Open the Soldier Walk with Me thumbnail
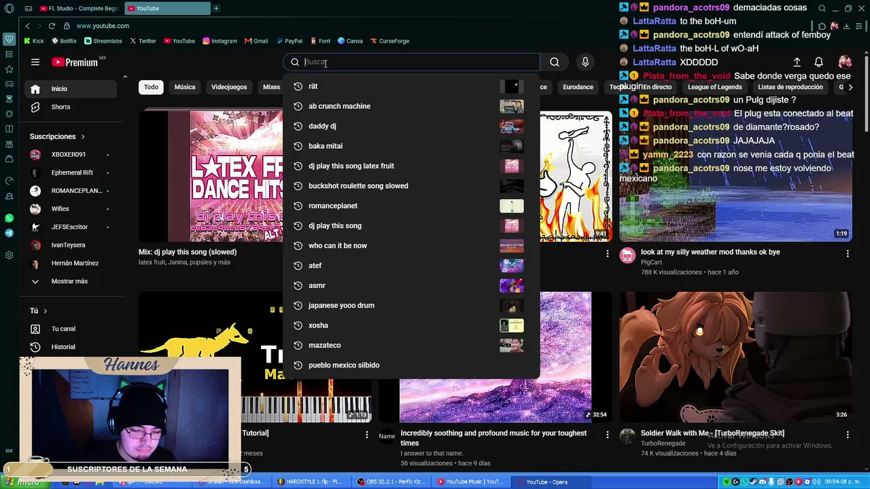Viewport: 870px width, 489px height. click(735, 358)
